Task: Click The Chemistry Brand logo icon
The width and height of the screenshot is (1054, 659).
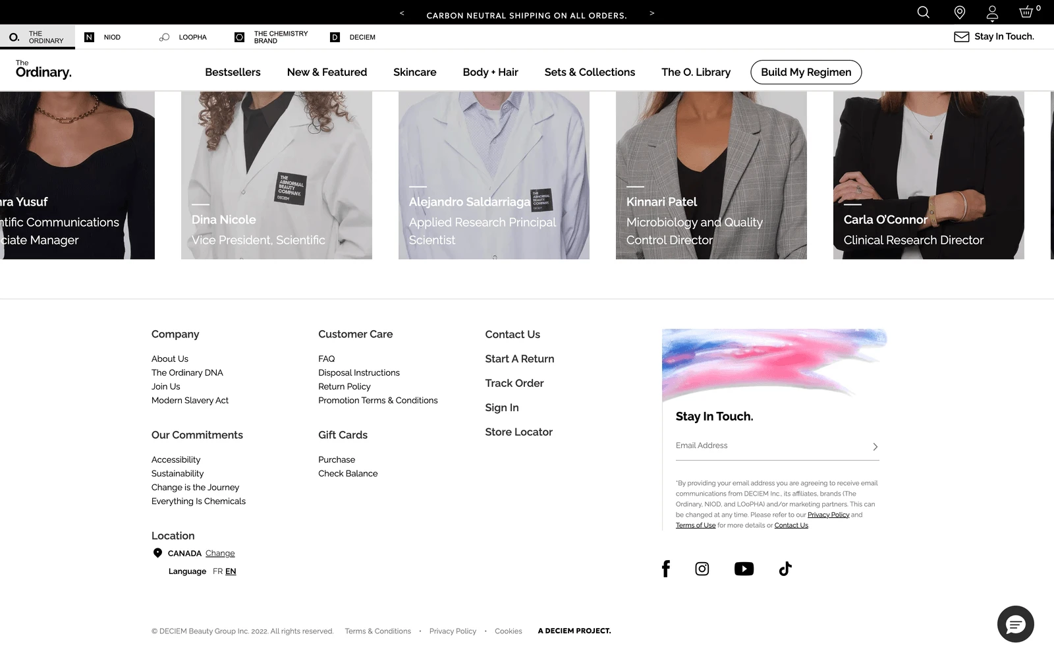Action: [x=240, y=38]
